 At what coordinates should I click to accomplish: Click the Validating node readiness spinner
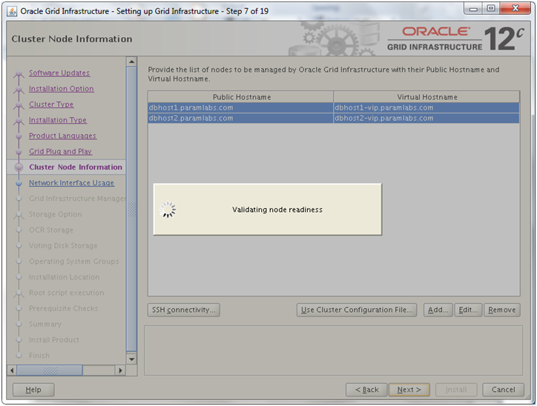coord(168,210)
